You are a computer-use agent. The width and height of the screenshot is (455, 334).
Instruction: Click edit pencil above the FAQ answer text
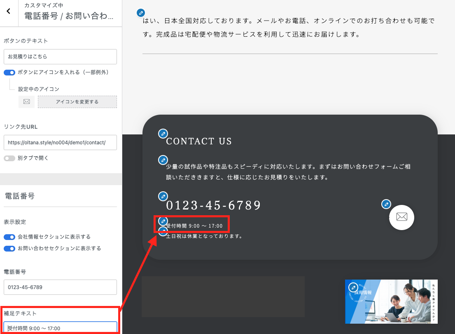[141, 13]
